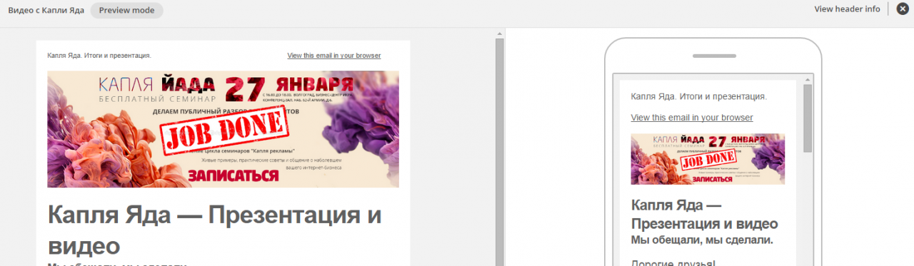Click "Капля Яда. Итоги и презентация." in desktop preview

click(99, 55)
